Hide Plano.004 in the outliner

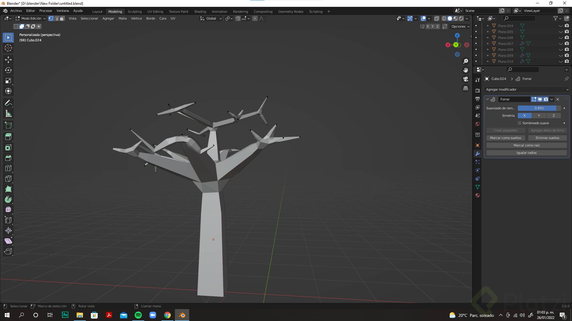pyautogui.click(x=561, y=26)
